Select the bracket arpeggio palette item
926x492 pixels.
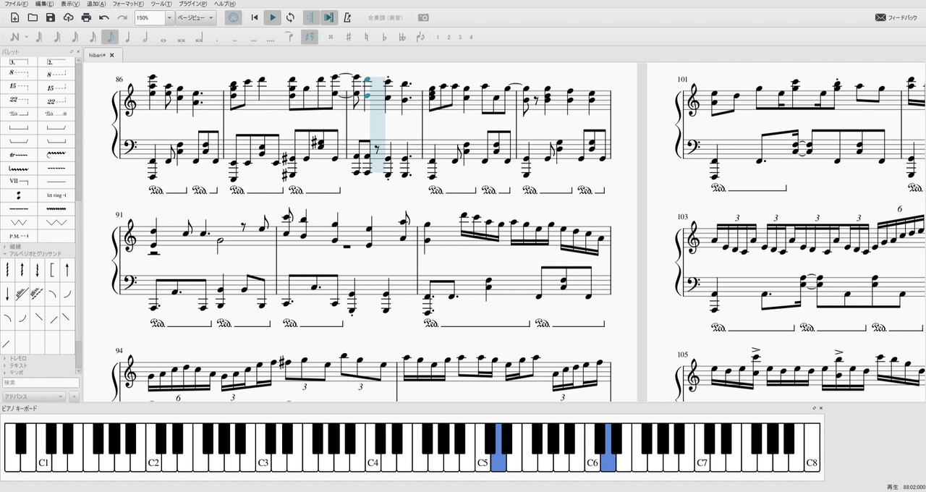[52, 270]
